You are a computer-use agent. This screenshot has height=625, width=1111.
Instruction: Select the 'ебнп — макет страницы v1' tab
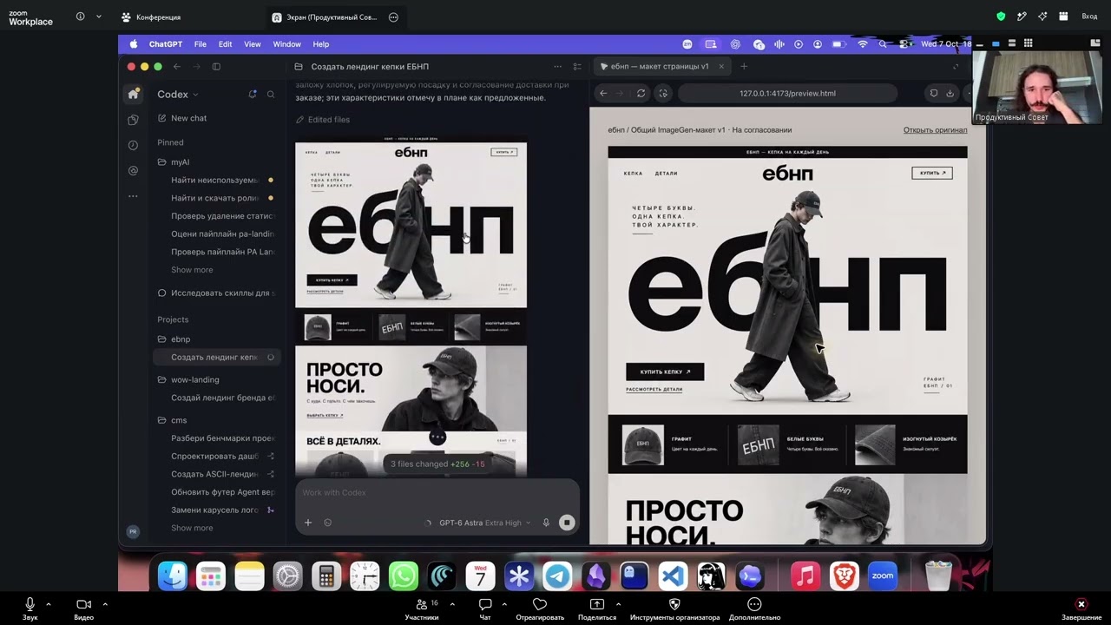(660, 66)
